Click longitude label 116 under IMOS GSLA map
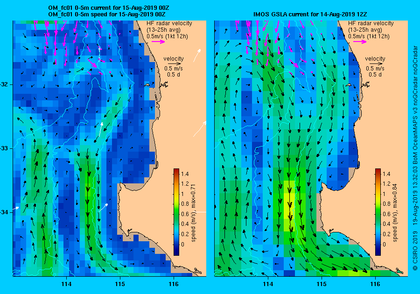The image size is (420, 294). [375, 284]
